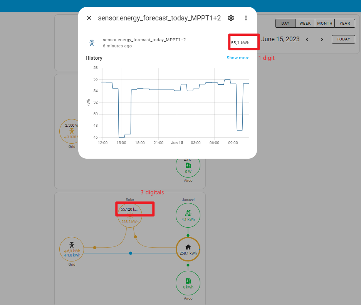Click the green Jacuzzi icon showing 4,1 kWh
The image size is (361, 305).
pyautogui.click(x=188, y=215)
